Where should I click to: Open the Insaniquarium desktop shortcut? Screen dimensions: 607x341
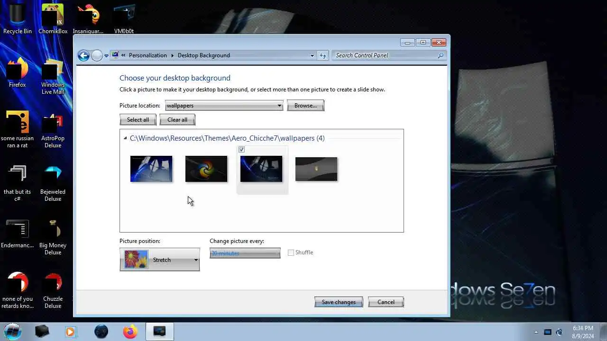[88, 20]
